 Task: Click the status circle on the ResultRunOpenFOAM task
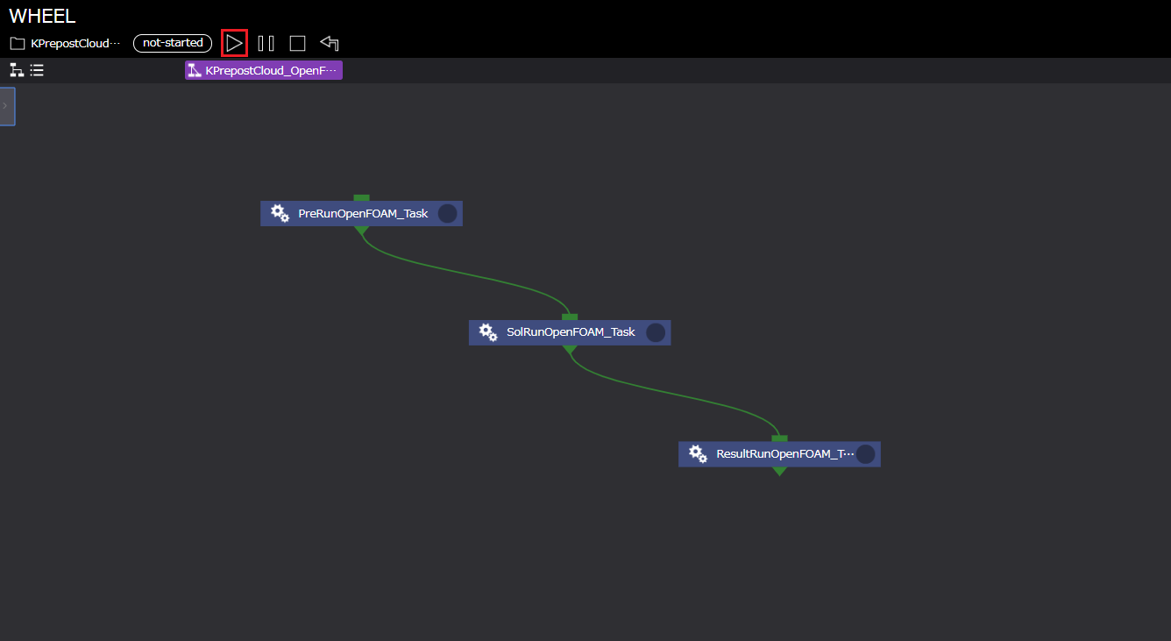(x=865, y=453)
